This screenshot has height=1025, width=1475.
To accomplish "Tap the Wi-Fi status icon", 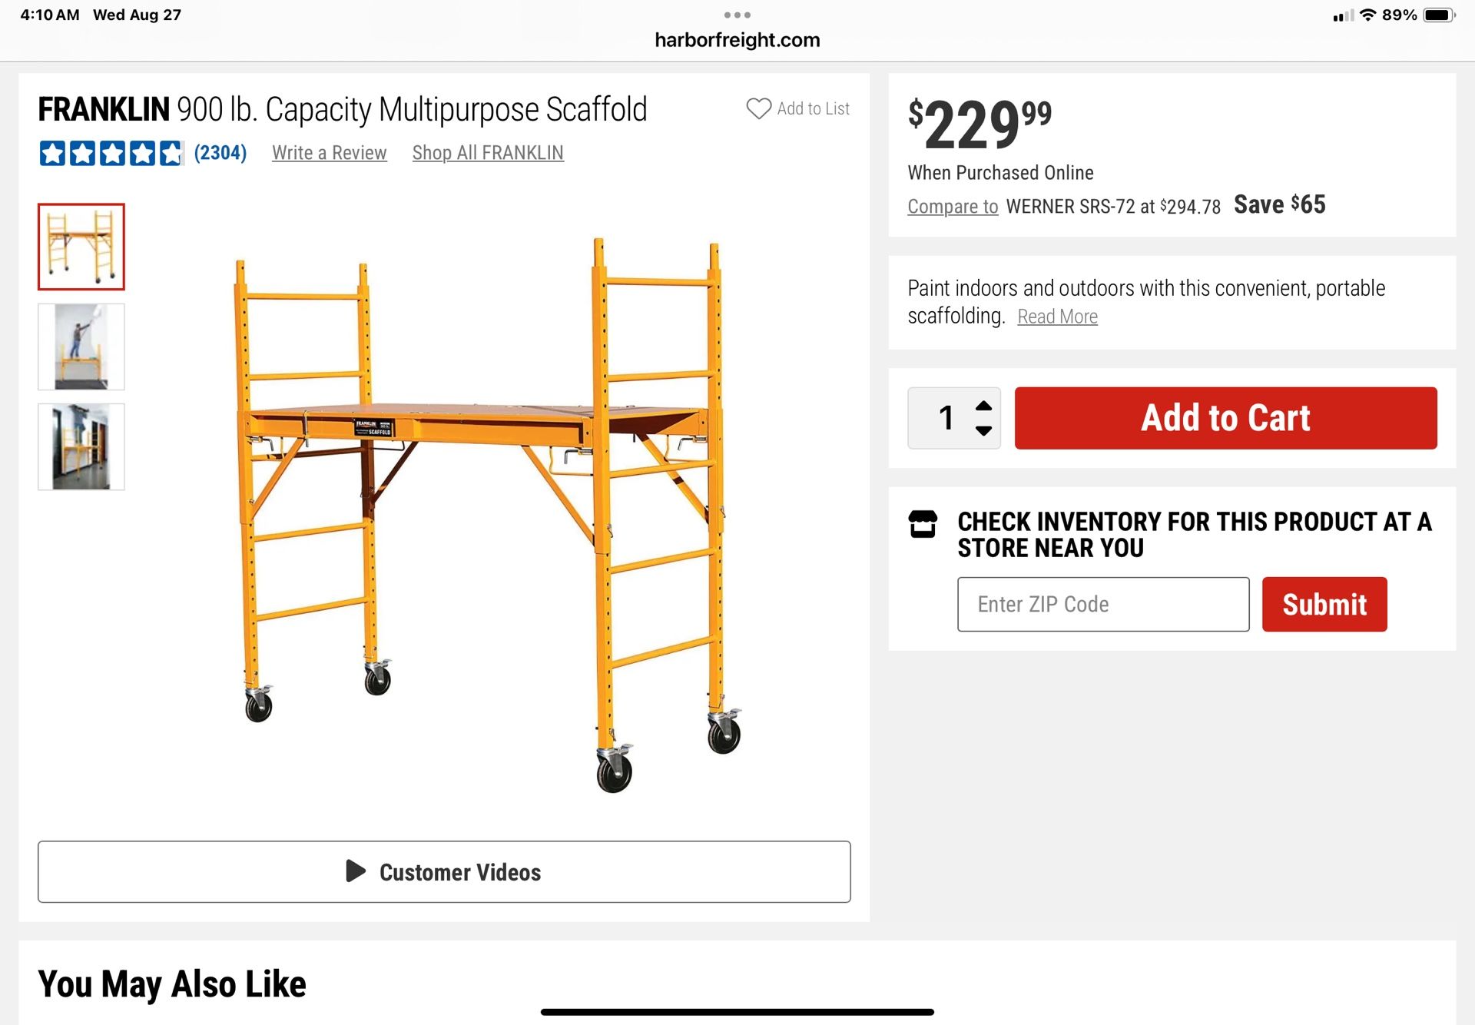I will click(1367, 15).
